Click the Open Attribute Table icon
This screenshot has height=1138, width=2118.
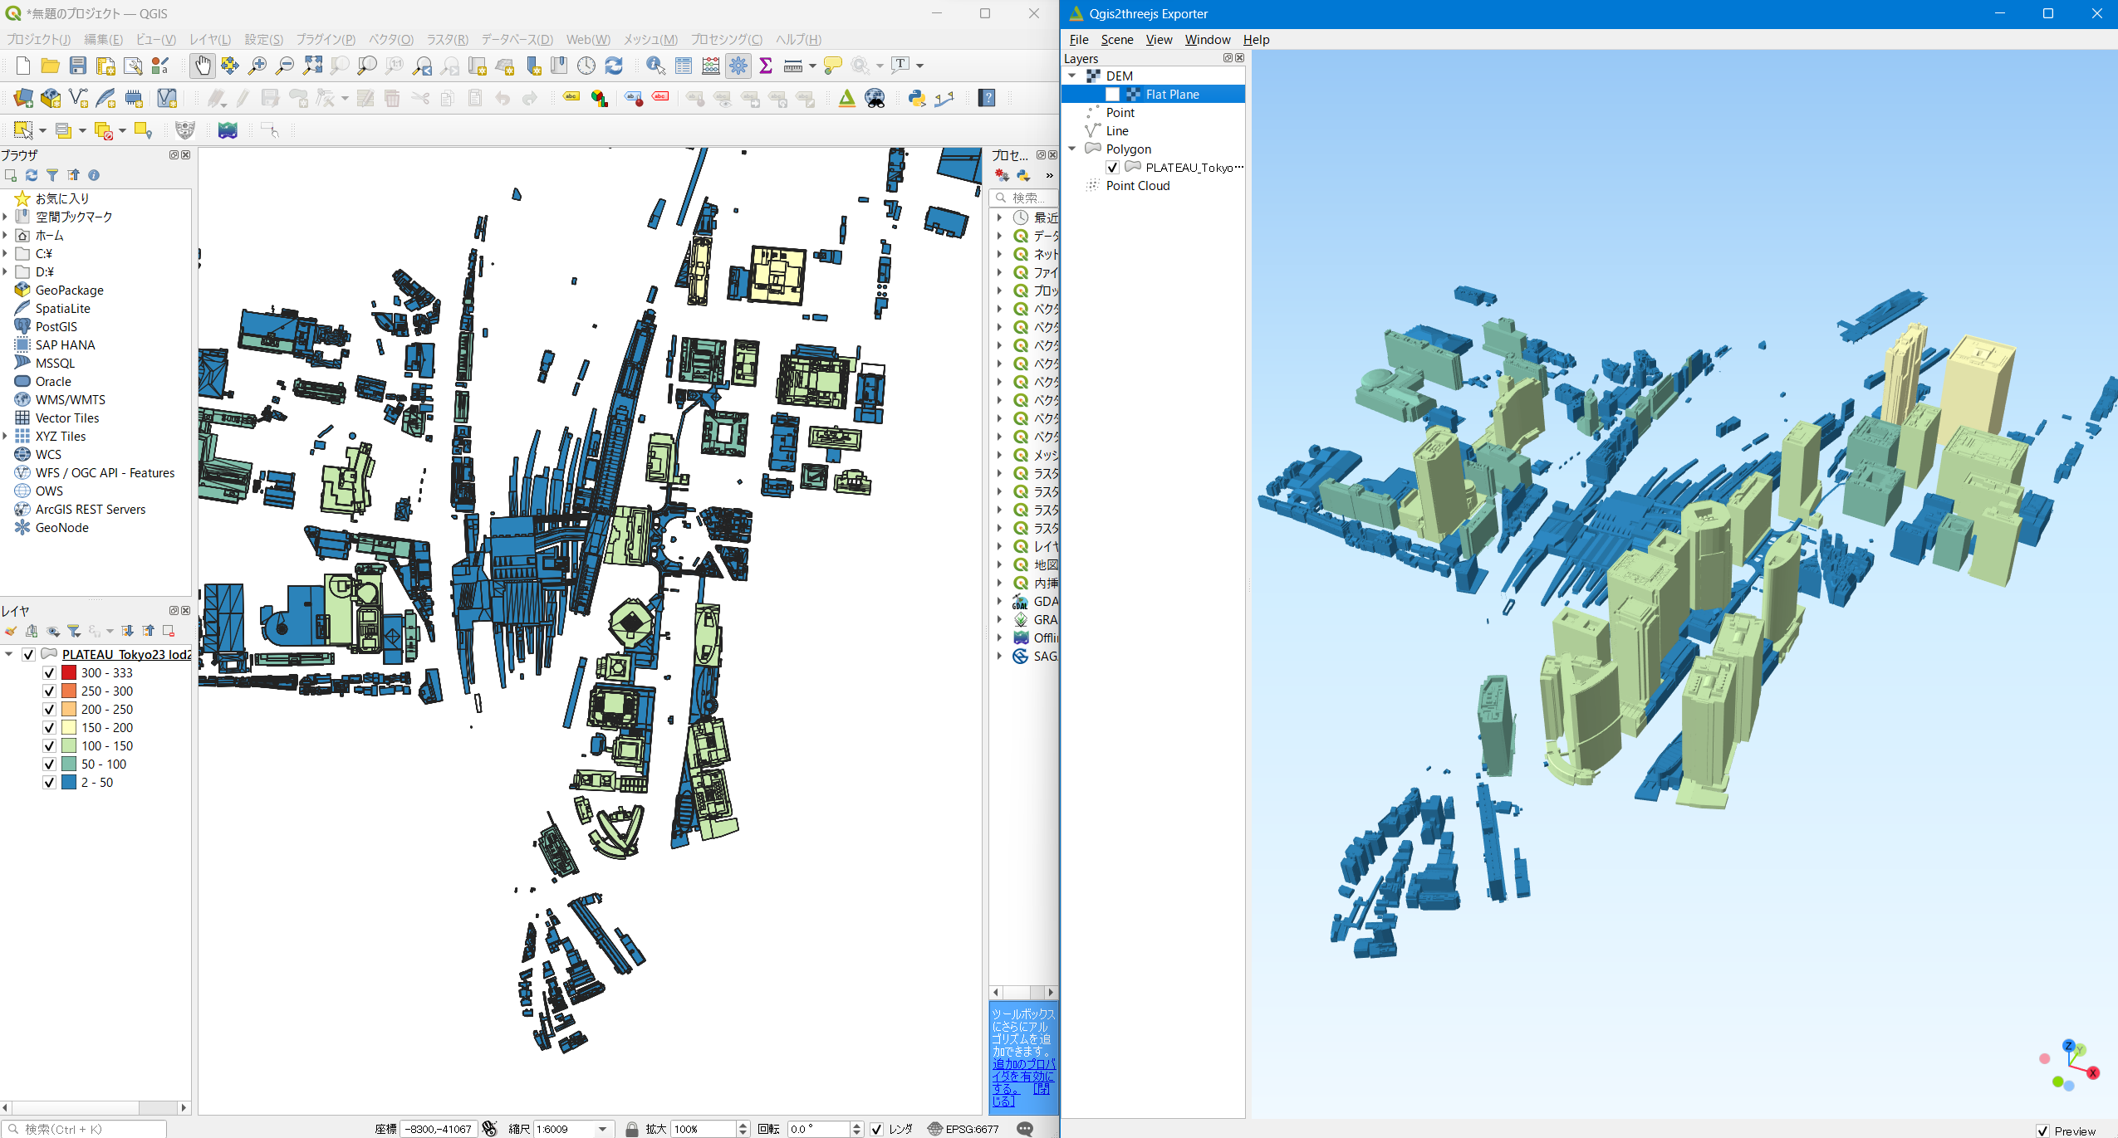click(x=684, y=66)
